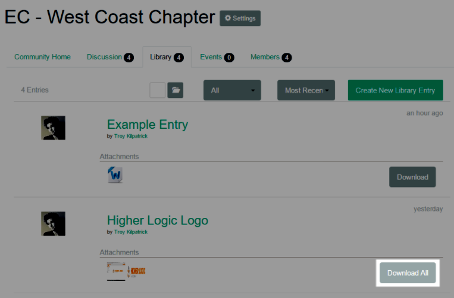Screen dimensions: 454x298
Task: Open the Events tab
Action: 217,57
